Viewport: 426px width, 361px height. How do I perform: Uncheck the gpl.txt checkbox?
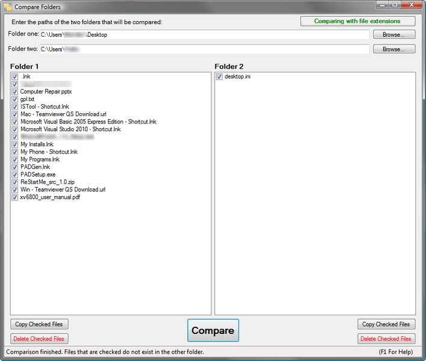(15, 99)
